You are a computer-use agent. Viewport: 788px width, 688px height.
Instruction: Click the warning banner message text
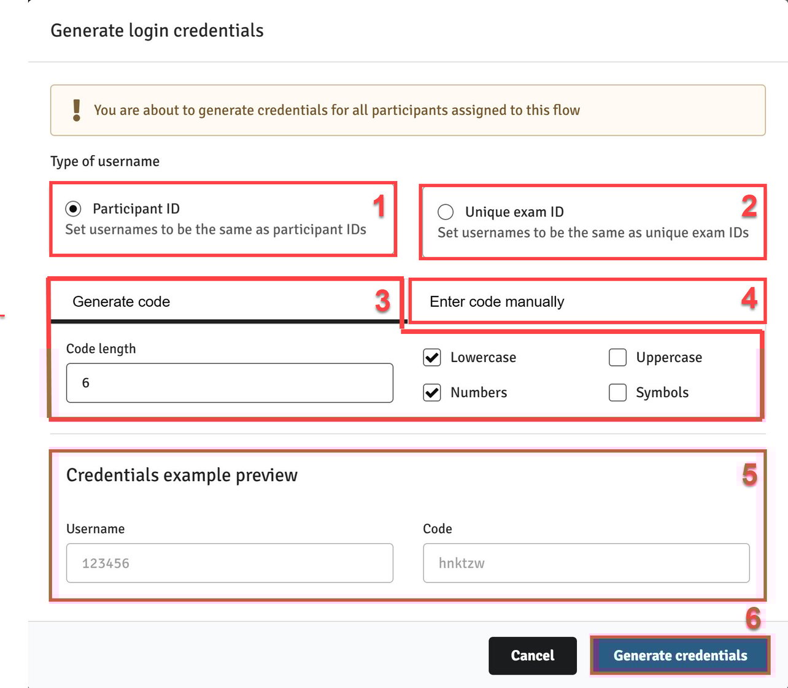pyautogui.click(x=337, y=110)
